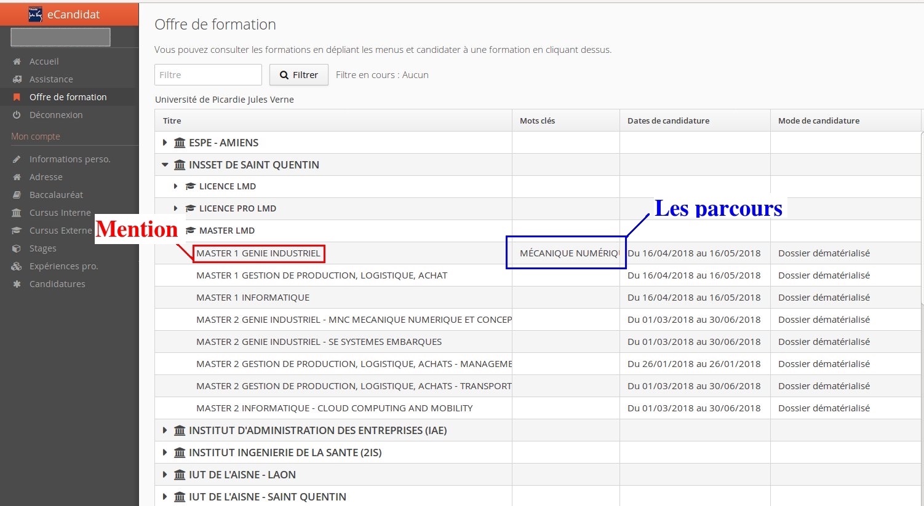Click the MASTER LMD graduation cap icon

point(191,231)
